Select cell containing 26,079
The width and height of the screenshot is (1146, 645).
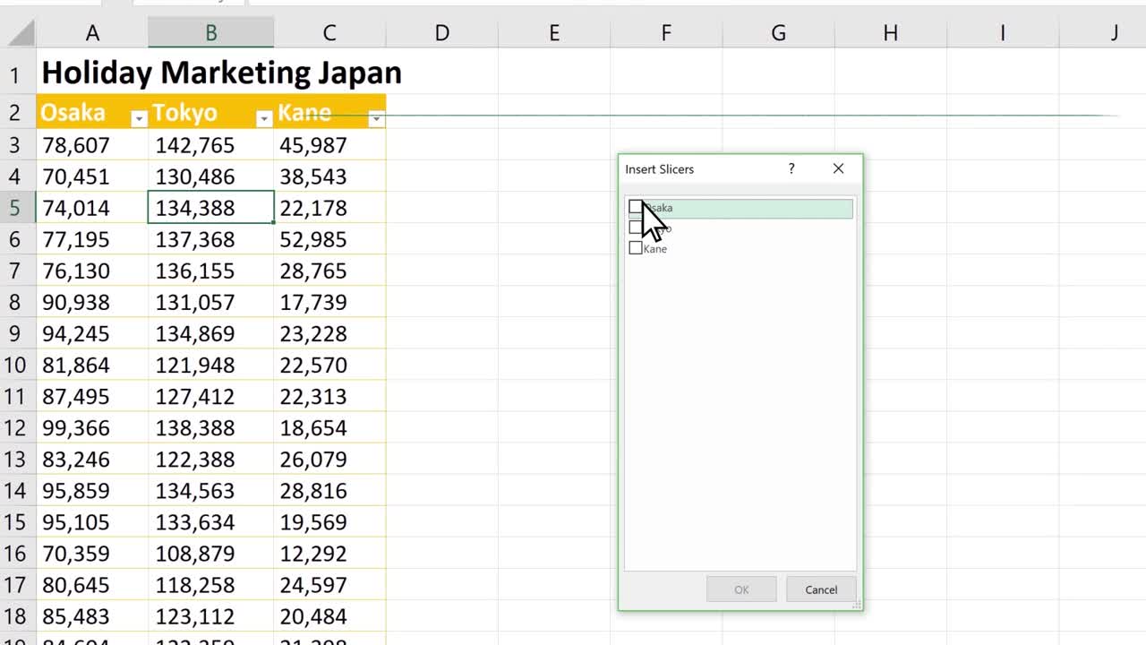(329, 459)
